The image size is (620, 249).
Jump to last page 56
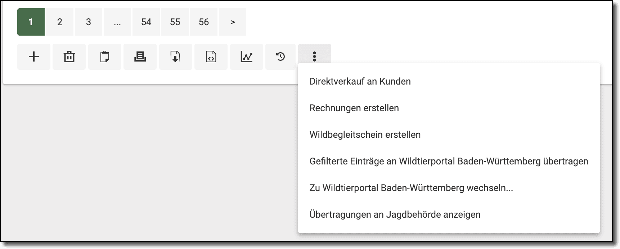tap(204, 22)
